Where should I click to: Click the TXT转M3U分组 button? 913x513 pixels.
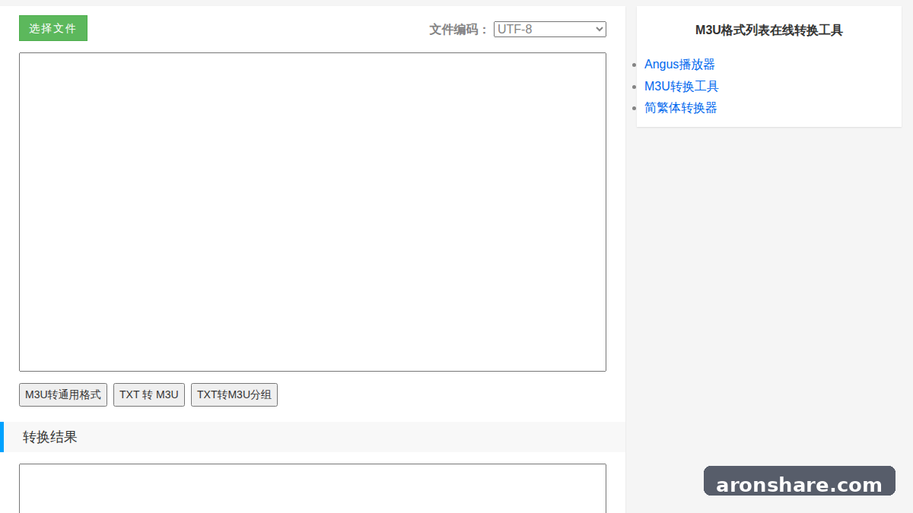pos(234,395)
